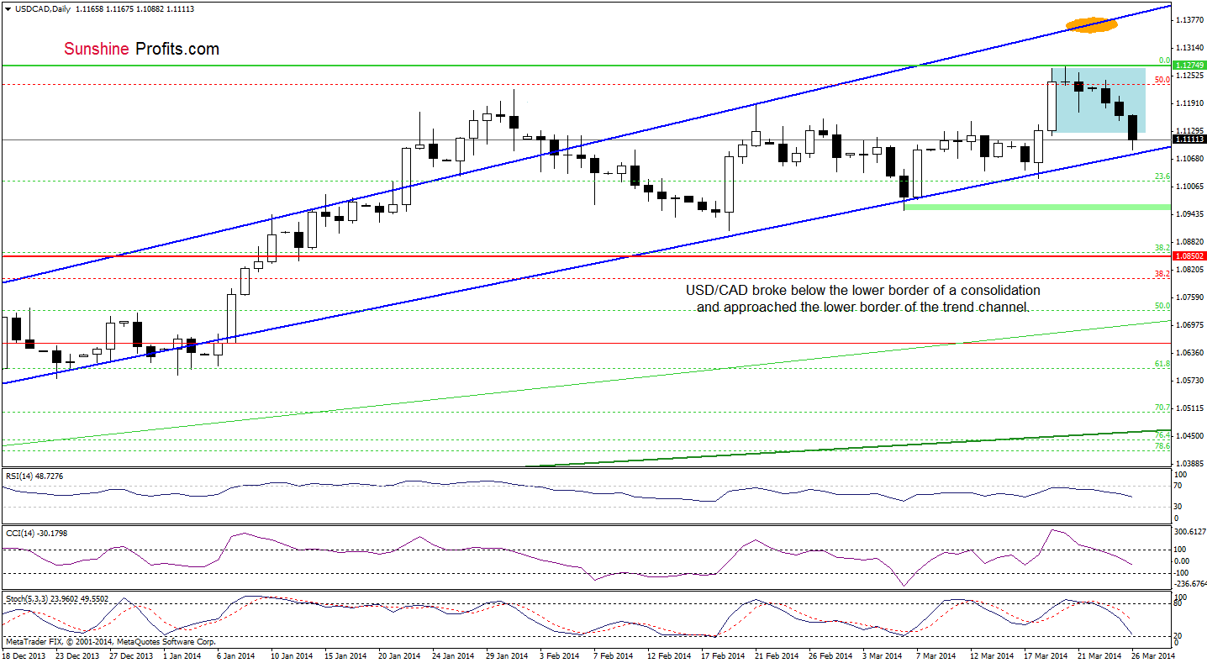Click the 1.07590 price axis label
The image size is (1207, 663).
(x=1189, y=297)
